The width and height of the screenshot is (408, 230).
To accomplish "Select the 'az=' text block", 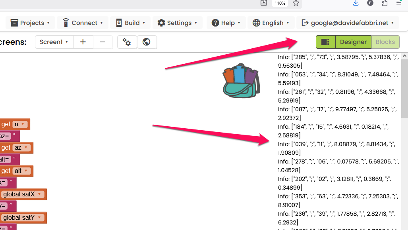I will pyautogui.click(x=10, y=136).
